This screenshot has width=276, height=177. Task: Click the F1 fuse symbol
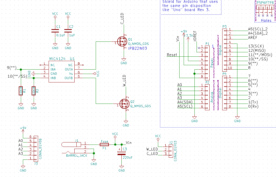point(104,145)
